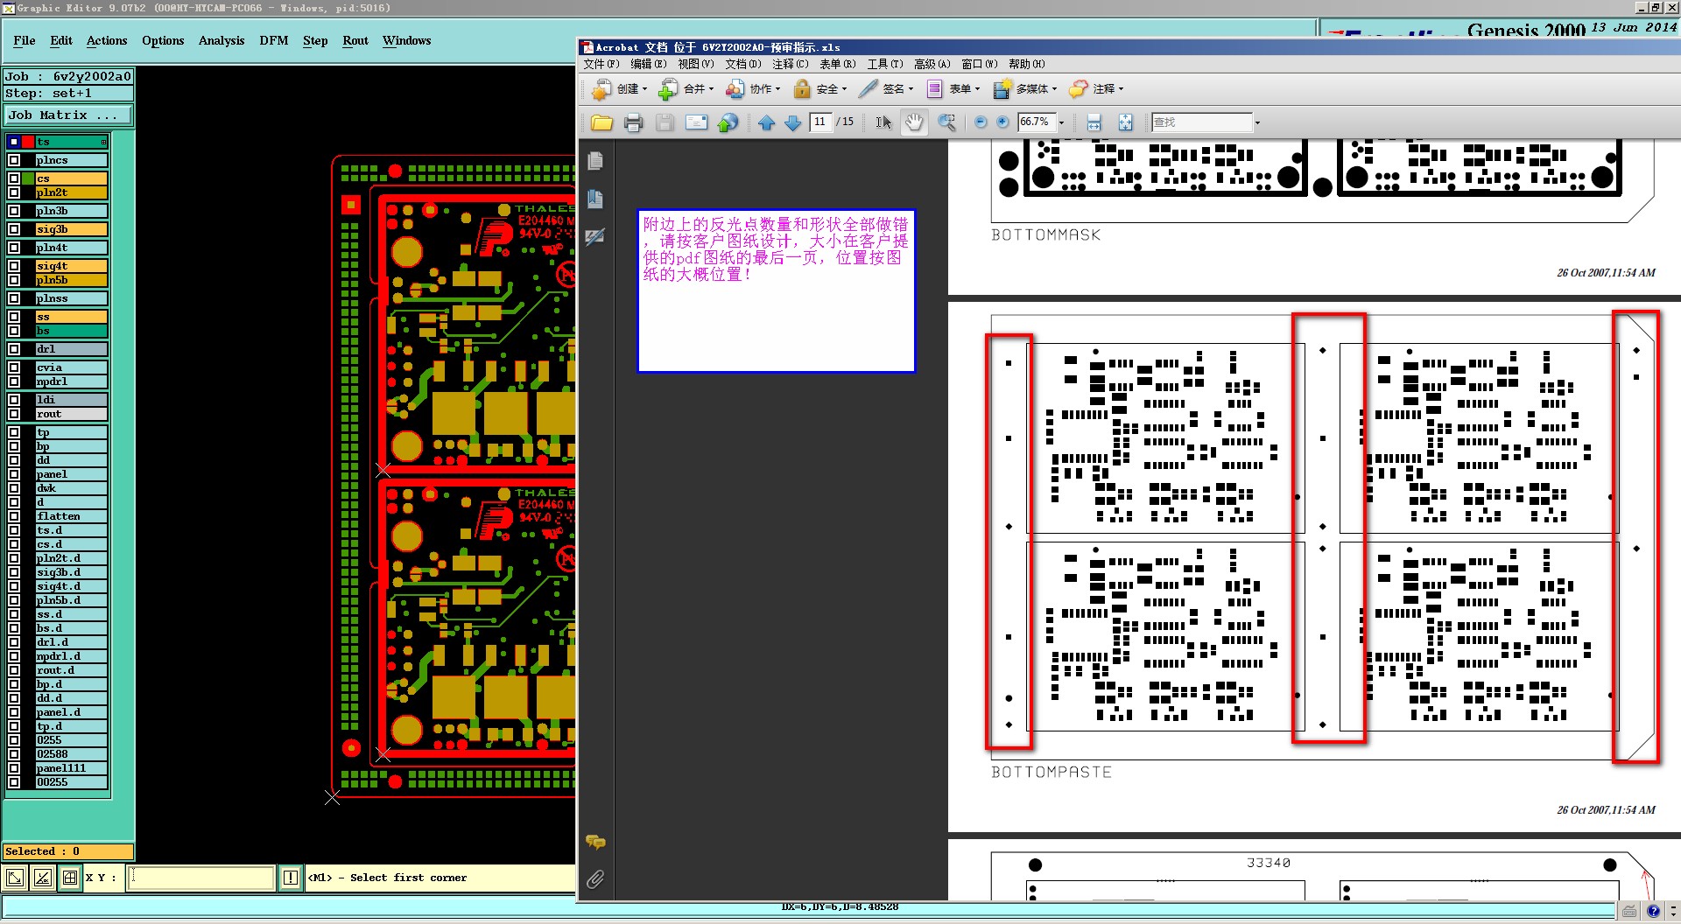Click the marquee zoom magnifier tool
The image size is (1681, 924).
(946, 122)
